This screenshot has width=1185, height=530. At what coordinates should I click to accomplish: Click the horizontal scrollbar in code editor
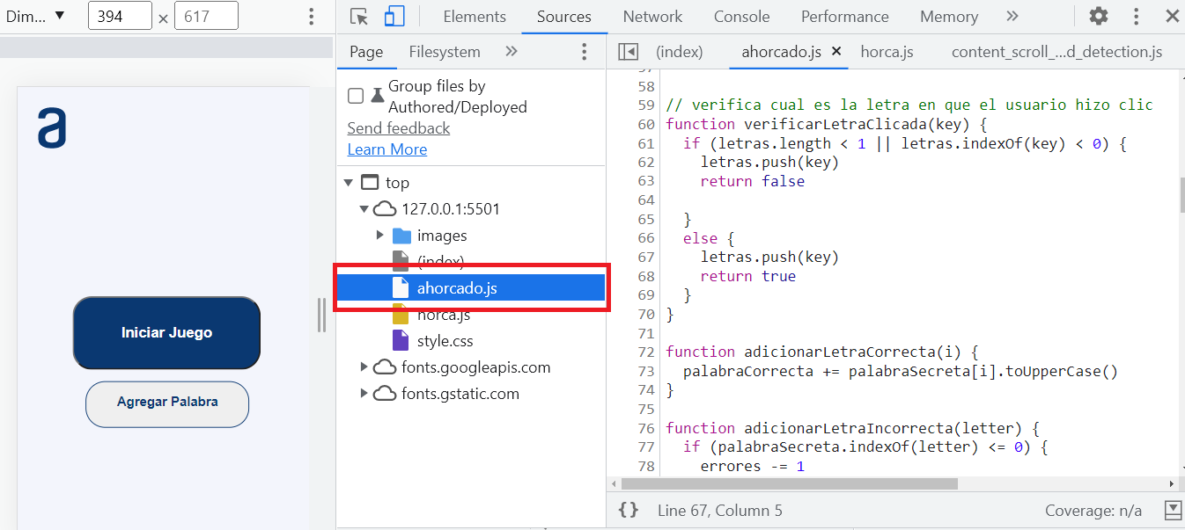789,483
